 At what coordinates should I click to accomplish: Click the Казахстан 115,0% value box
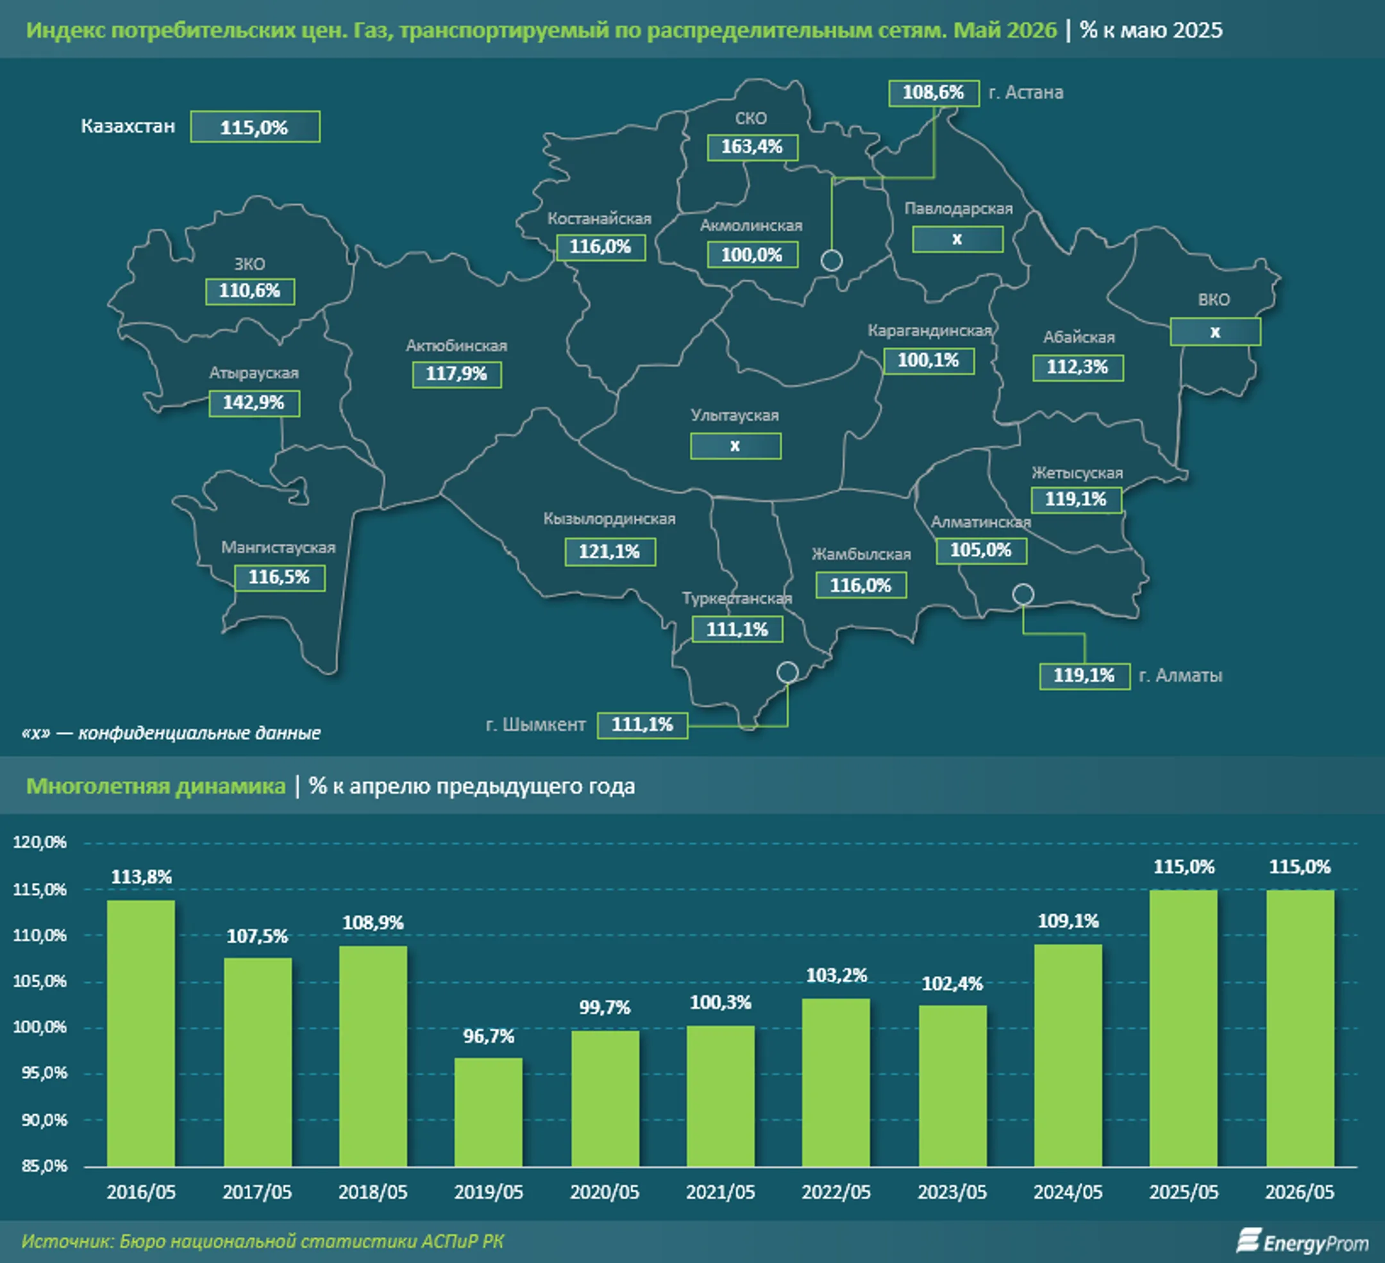255,127
